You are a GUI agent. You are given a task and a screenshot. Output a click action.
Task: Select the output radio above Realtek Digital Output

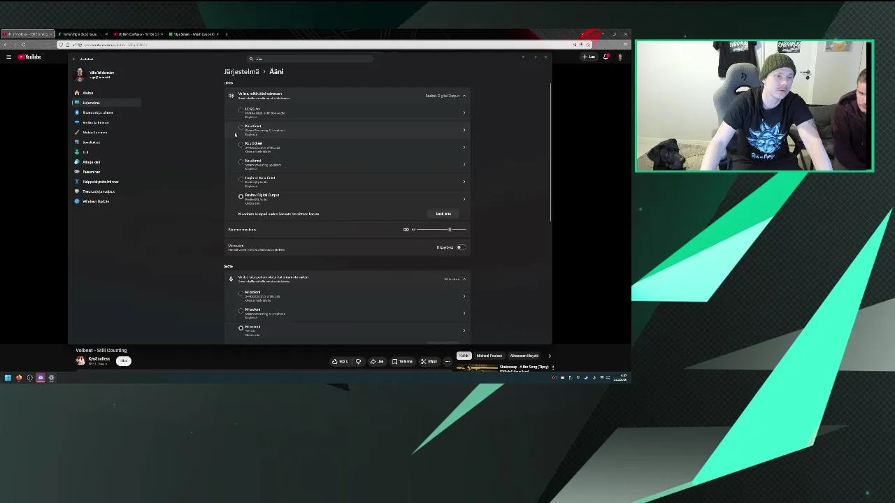coord(241,179)
